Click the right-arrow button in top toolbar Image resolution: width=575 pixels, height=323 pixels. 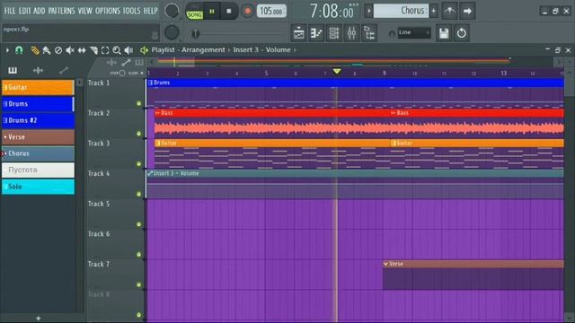coord(467,11)
